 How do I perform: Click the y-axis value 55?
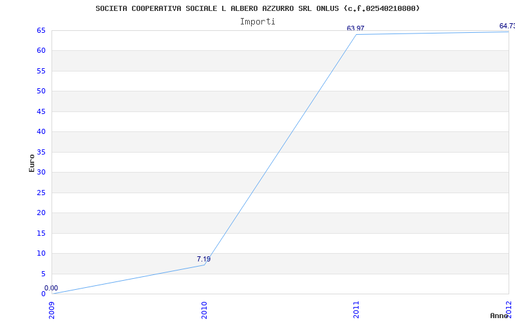[x=41, y=71]
